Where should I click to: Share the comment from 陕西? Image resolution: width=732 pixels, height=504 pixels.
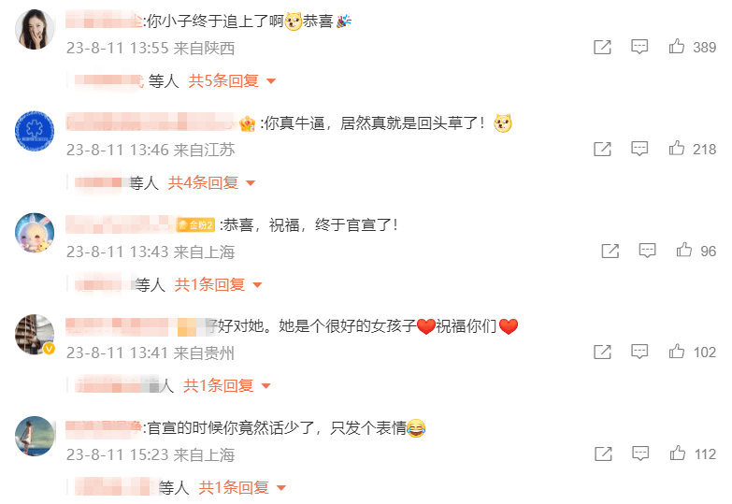602,47
